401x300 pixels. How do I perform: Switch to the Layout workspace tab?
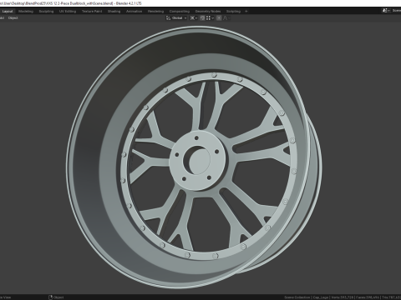pyautogui.click(x=8, y=12)
